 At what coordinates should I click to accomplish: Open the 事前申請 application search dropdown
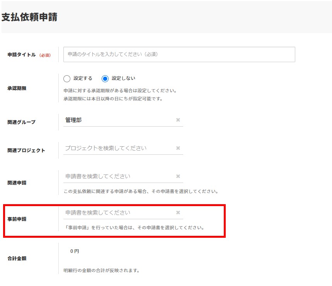(118, 213)
